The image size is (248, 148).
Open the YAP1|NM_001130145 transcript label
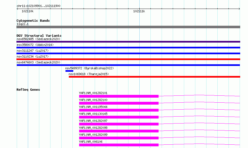(93, 114)
